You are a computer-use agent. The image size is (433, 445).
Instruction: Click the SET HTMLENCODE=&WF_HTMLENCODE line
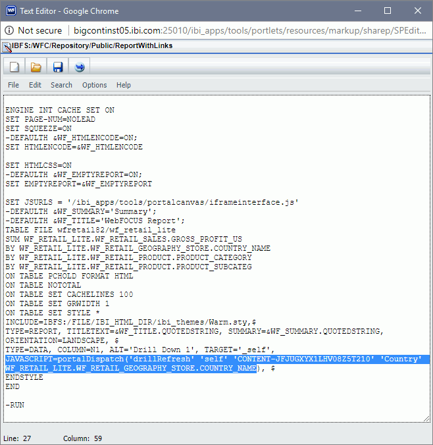[74, 147]
